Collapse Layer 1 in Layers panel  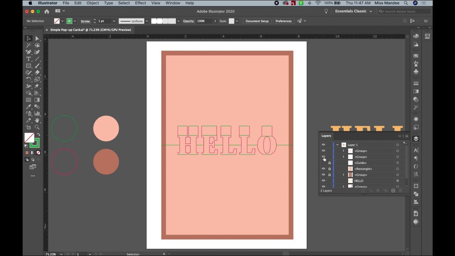tap(337, 145)
